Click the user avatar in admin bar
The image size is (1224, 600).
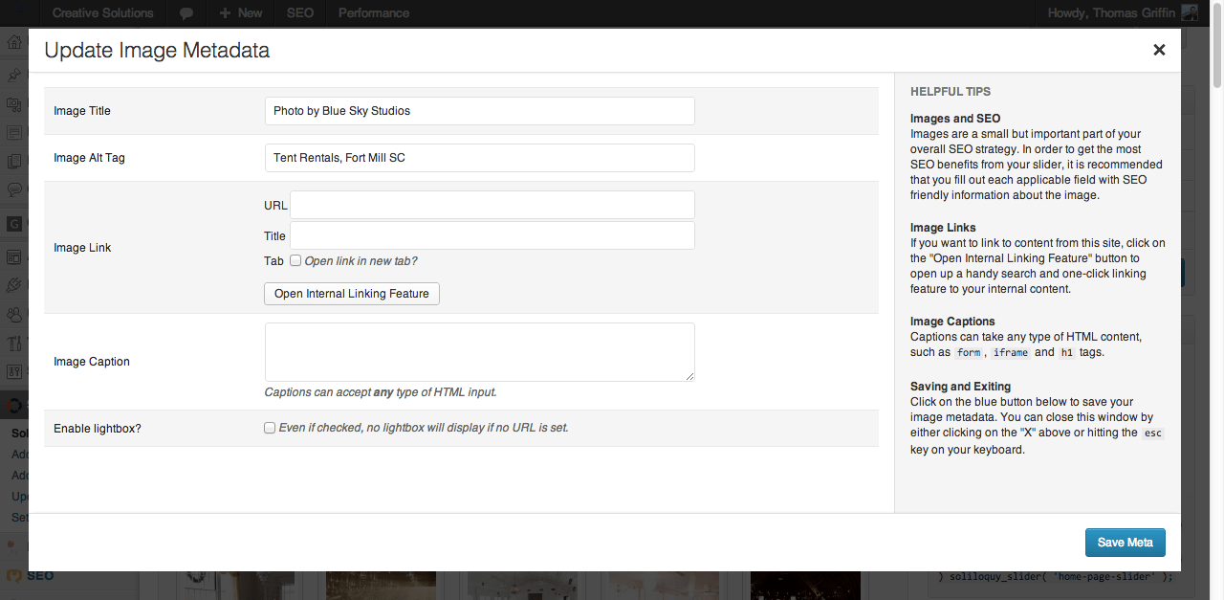click(1189, 13)
